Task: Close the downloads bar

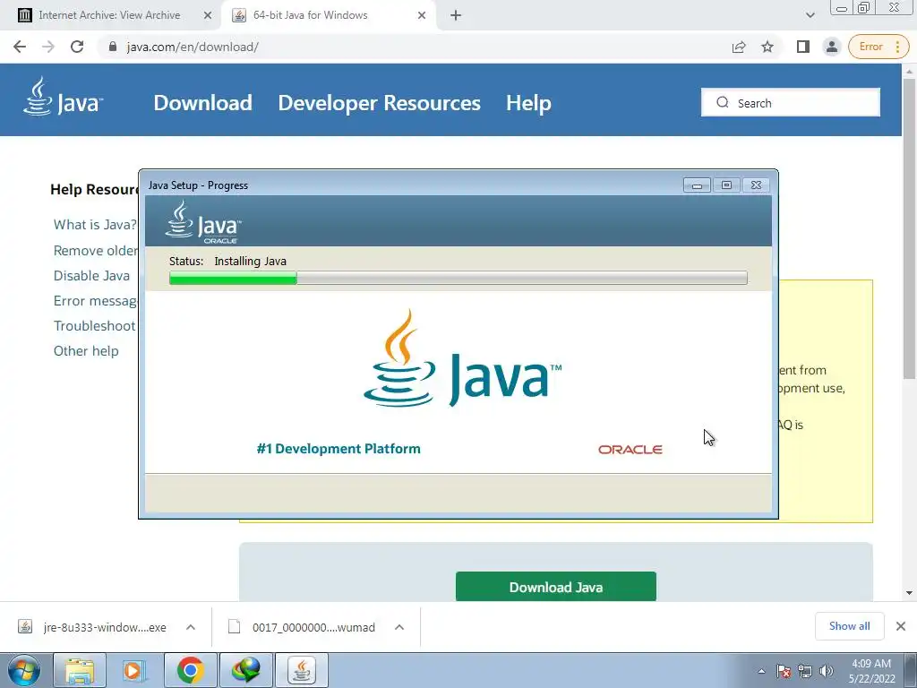Action: click(x=901, y=626)
